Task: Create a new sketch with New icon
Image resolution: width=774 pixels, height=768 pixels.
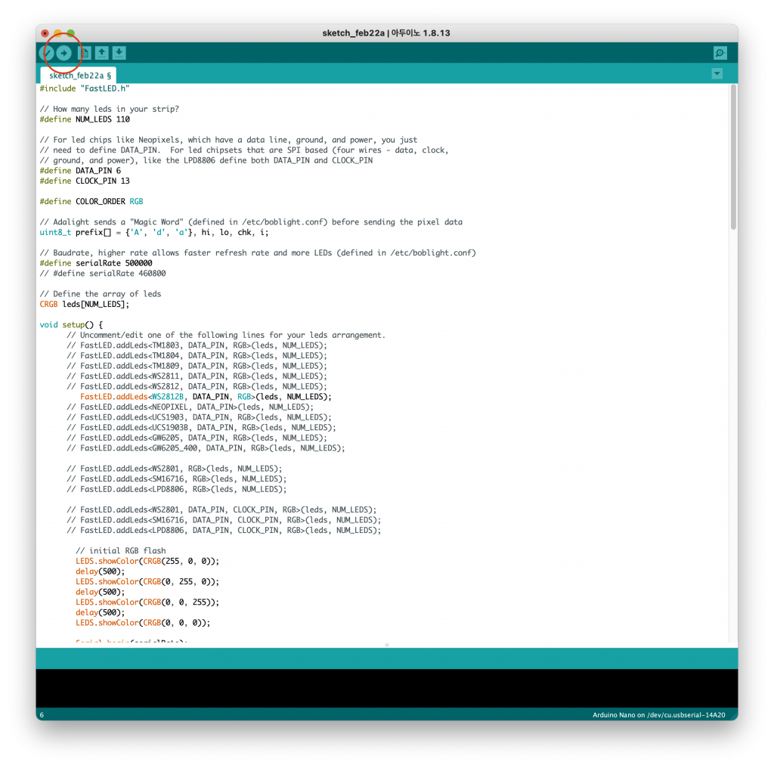Action: click(x=85, y=53)
